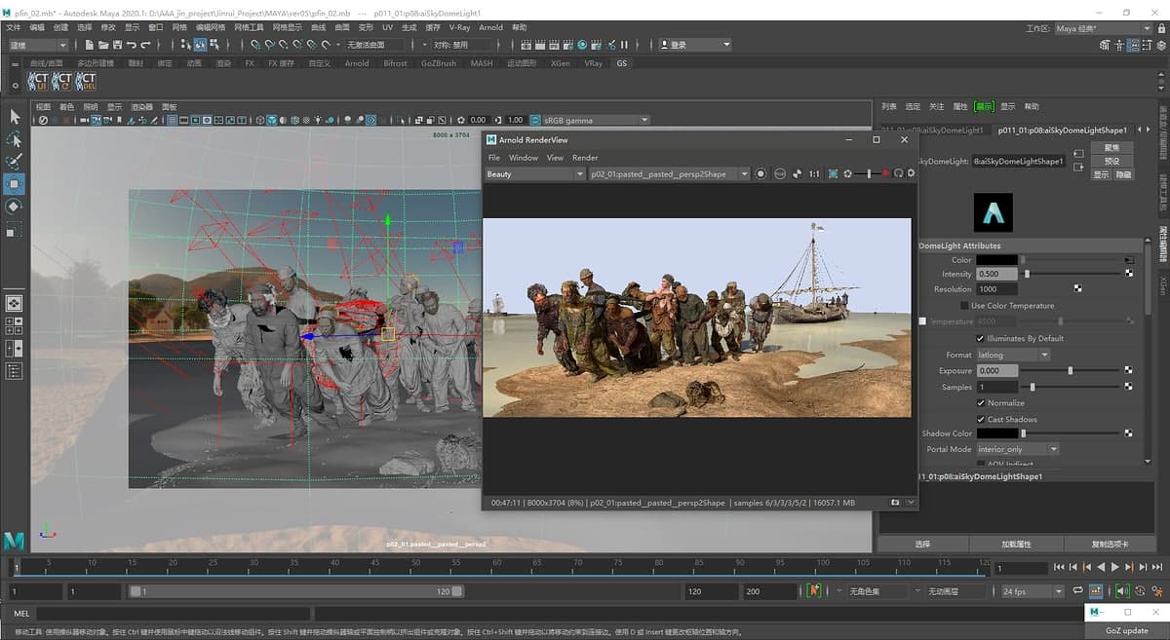This screenshot has width=1170, height=640.
Task: Click the Open scene folder icon
Action: (102, 45)
